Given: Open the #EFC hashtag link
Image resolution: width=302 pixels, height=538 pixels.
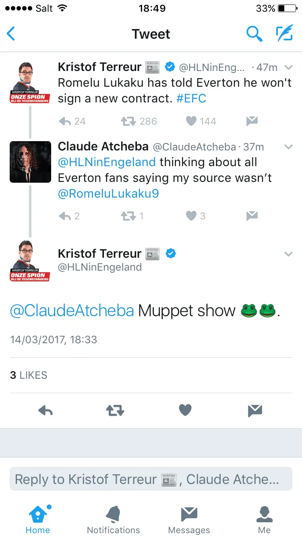Looking at the screenshot, I should pos(191,98).
